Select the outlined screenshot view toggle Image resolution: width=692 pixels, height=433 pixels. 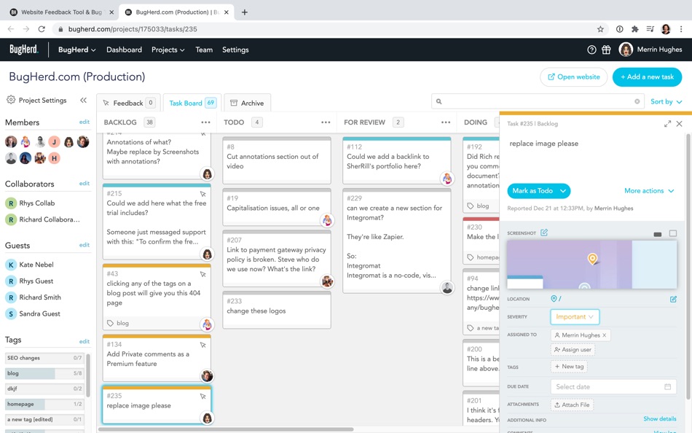click(672, 233)
